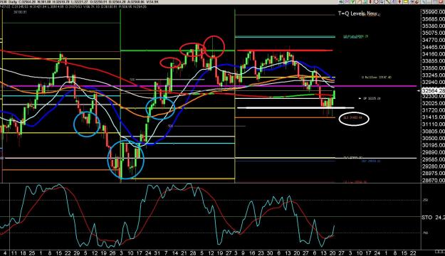This screenshot has width=445, height=256.
Task: Click price axis label 34465.00
Action: coord(433,47)
